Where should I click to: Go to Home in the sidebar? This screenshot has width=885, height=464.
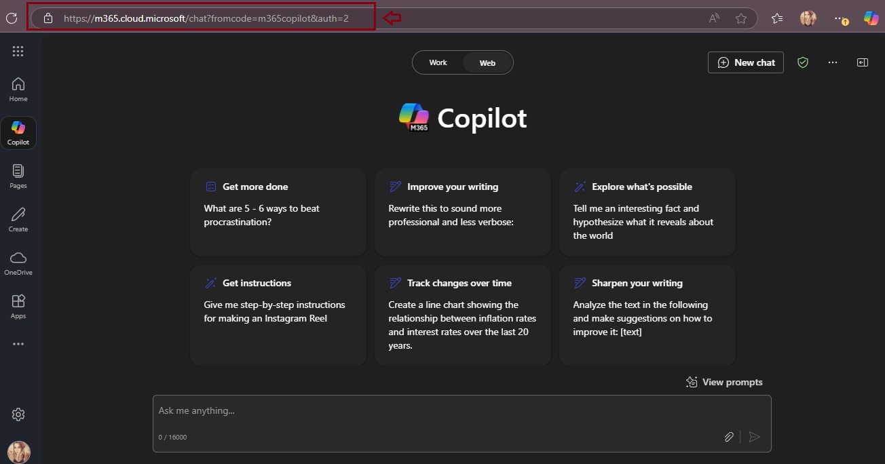tap(18, 89)
